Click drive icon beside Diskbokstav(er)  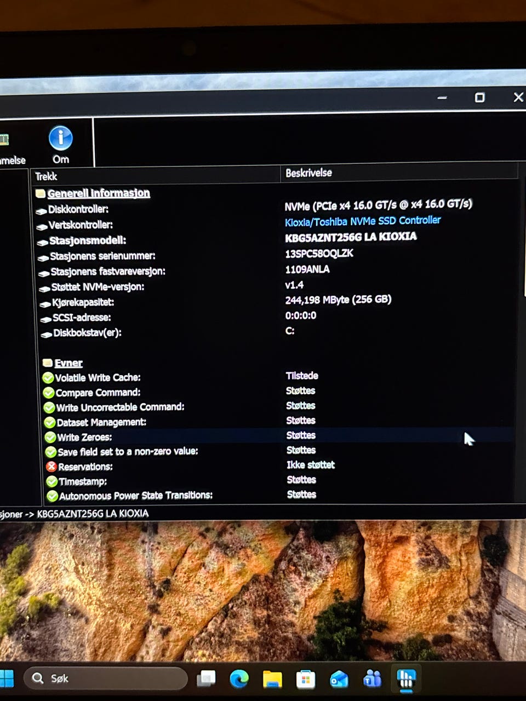(47, 334)
